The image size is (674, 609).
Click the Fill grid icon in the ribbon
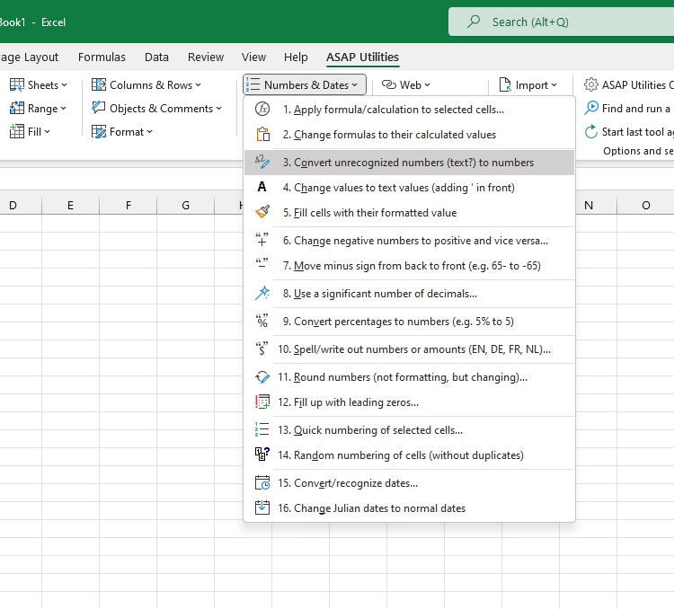[x=17, y=131]
